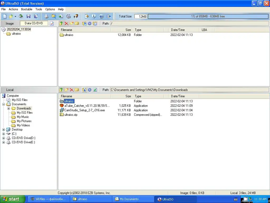Viewport: 270px width, 203px height.
Task: Select ultraiso.zip in the local file list
Action: click(x=71, y=115)
